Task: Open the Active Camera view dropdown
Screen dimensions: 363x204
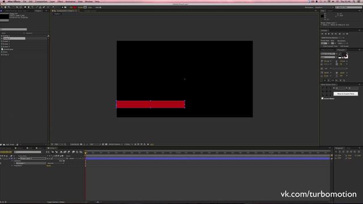Action: pyautogui.click(x=116, y=144)
